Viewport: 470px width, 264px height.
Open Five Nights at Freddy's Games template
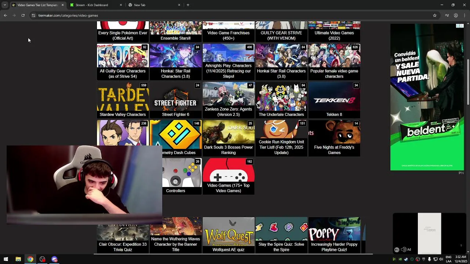pyautogui.click(x=334, y=138)
